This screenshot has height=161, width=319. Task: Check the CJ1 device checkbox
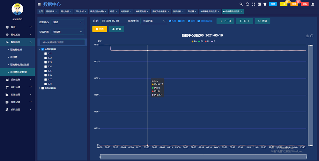[46, 53]
